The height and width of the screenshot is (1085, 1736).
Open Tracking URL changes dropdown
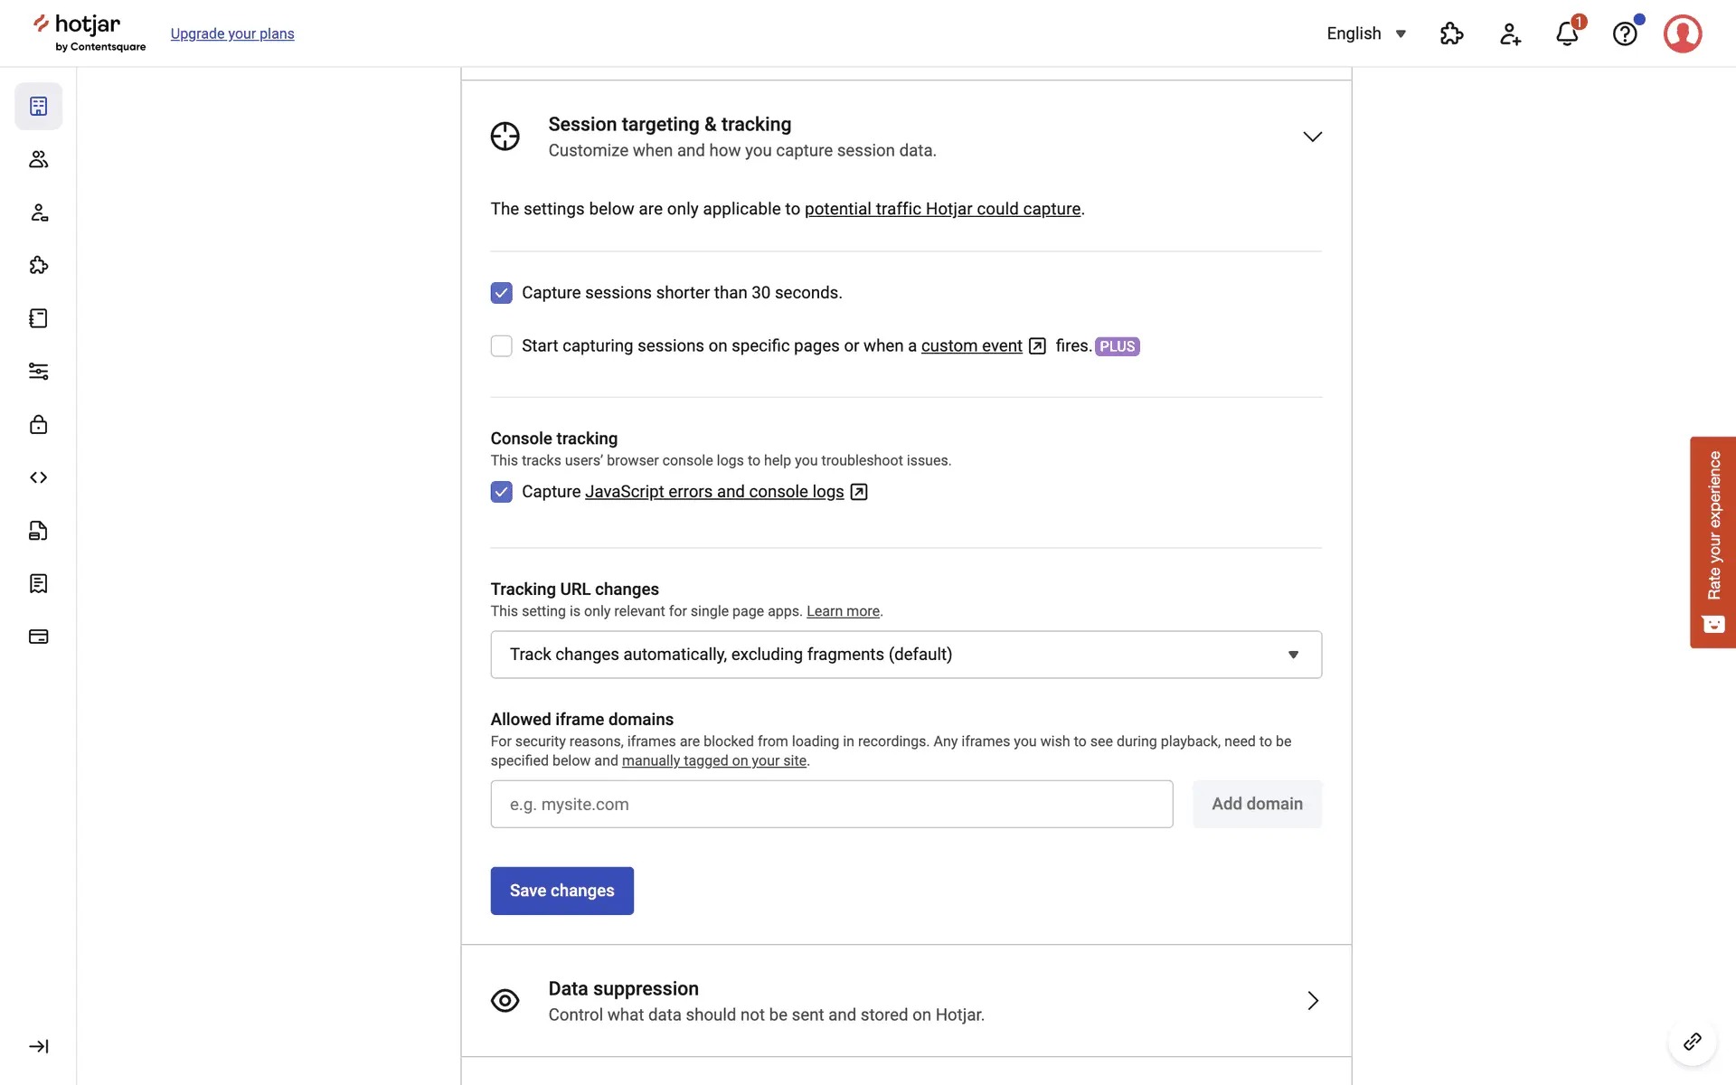pos(905,655)
